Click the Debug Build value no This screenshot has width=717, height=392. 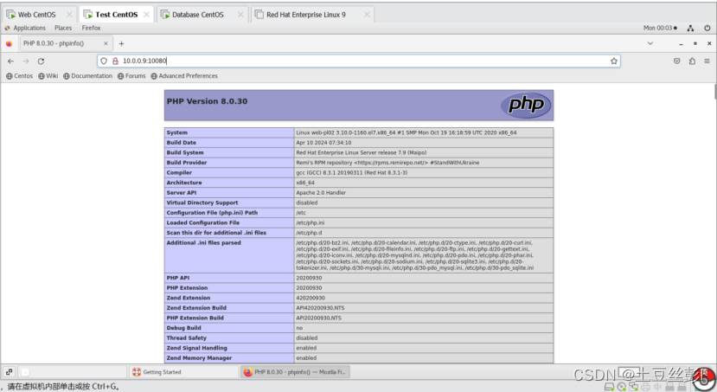click(x=299, y=328)
